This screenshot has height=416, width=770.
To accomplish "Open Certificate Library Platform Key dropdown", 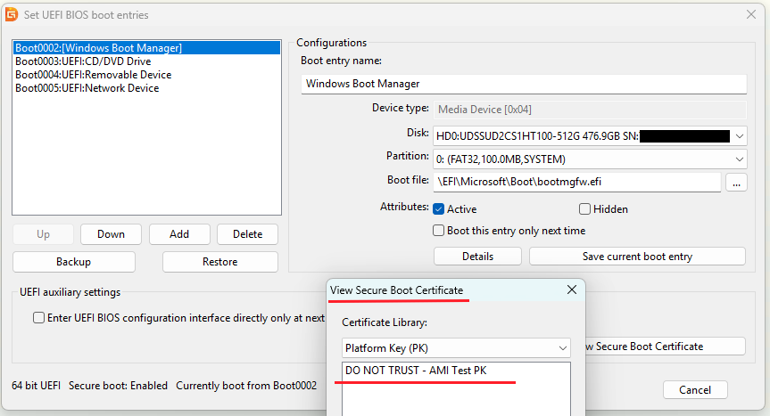I will pos(456,348).
